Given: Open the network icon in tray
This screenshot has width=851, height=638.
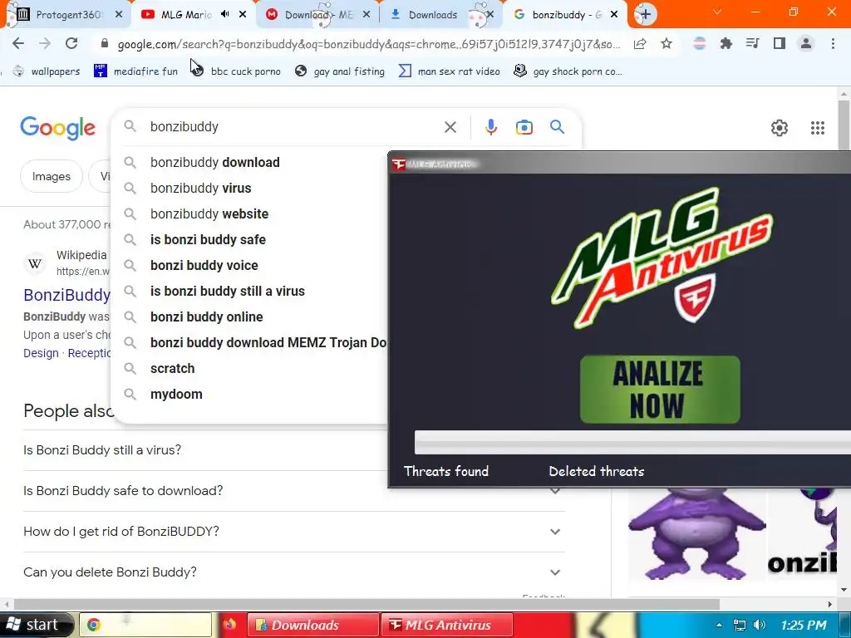Looking at the screenshot, I should pos(739,625).
